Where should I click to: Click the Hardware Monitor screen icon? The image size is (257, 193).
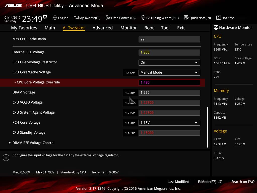tap(216, 27)
